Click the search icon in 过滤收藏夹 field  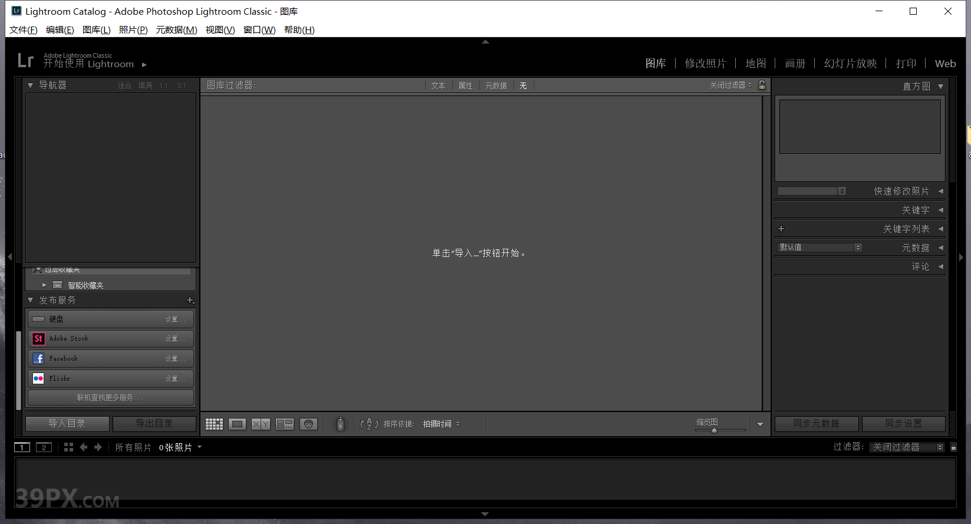[x=38, y=269]
